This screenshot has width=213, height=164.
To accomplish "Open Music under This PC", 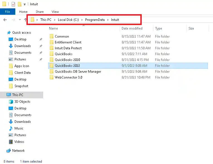I will click(19, 128).
